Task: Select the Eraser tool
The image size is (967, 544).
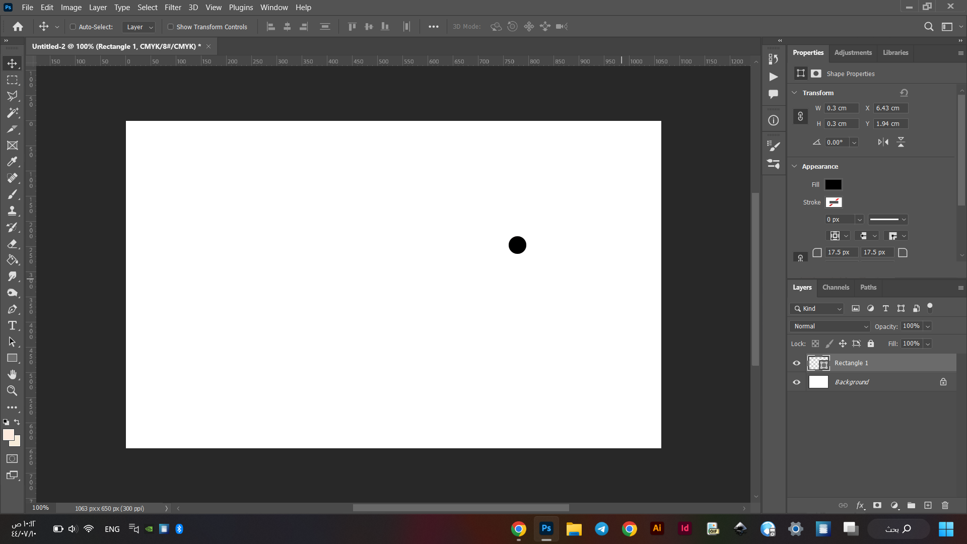Action: pos(12,244)
